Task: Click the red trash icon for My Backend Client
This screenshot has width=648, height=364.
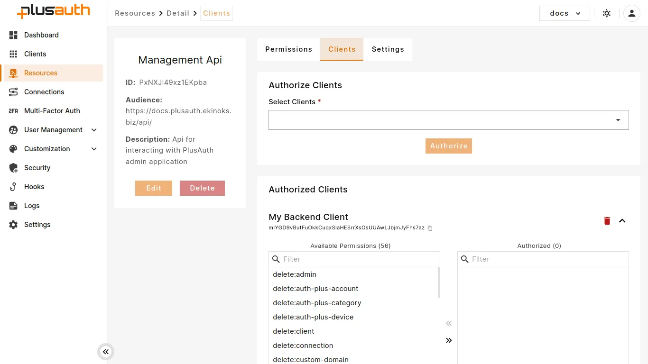Action: (607, 221)
